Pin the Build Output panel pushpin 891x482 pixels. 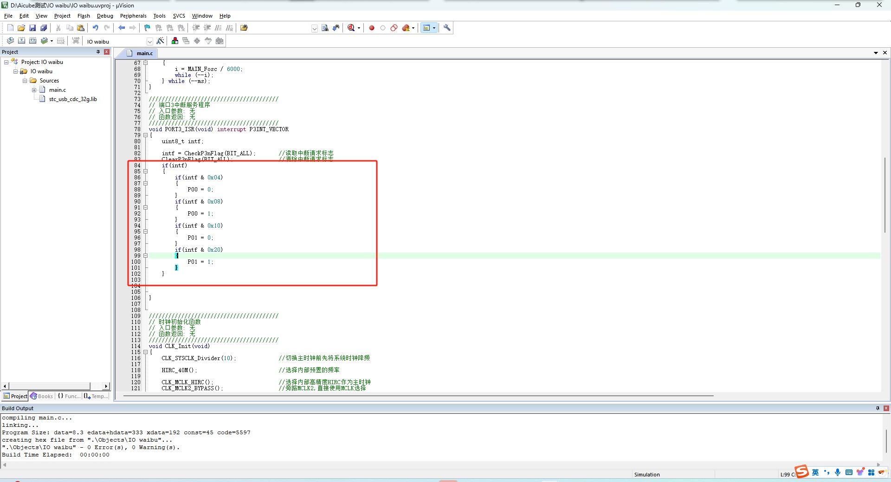878,408
